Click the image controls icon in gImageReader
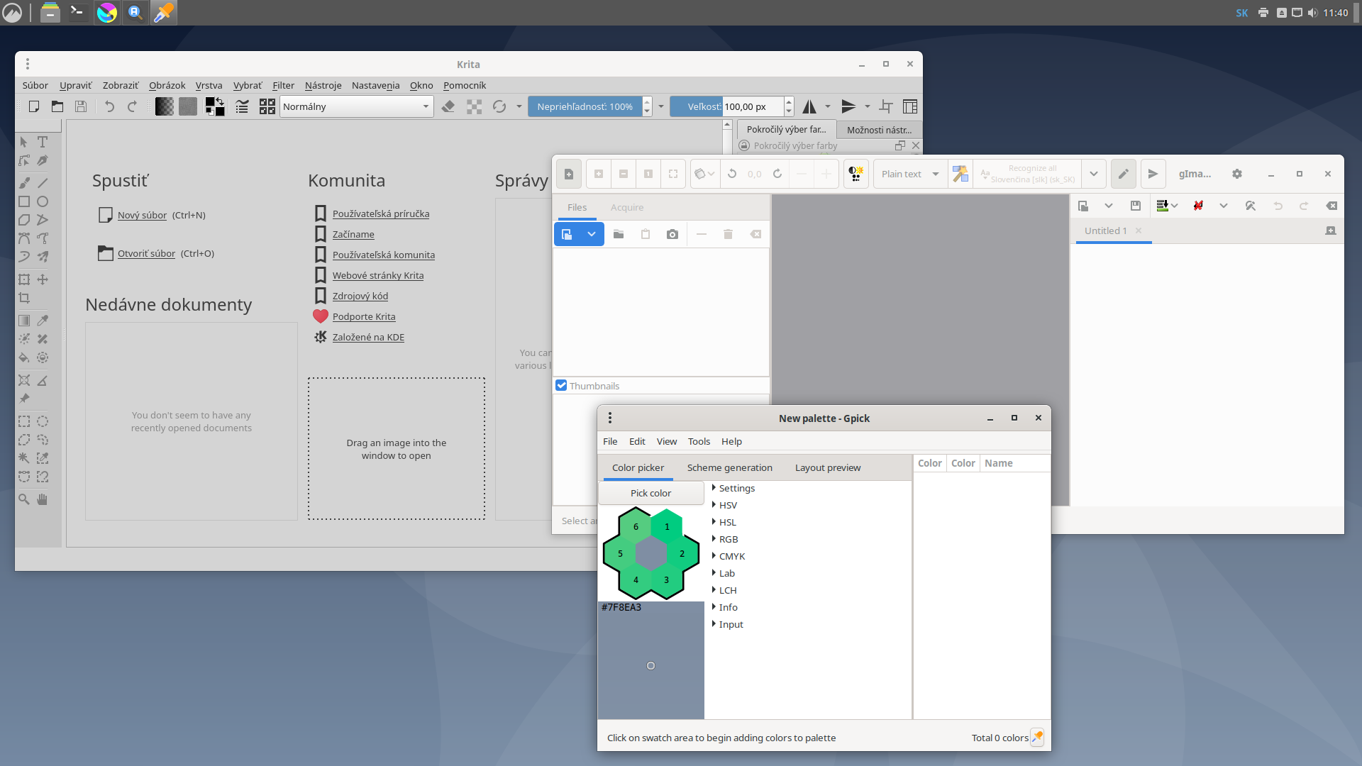This screenshot has width=1362, height=766. (856, 174)
